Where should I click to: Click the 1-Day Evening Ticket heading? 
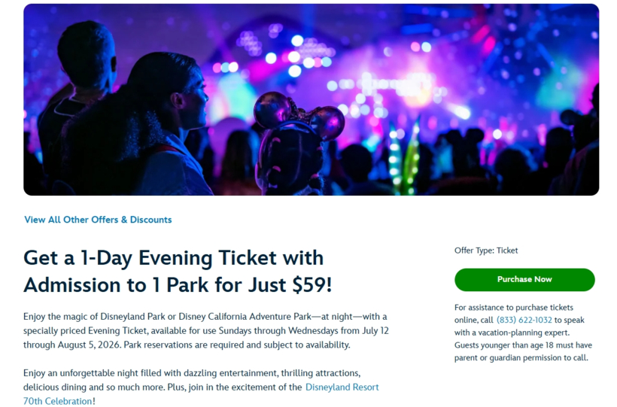(178, 271)
